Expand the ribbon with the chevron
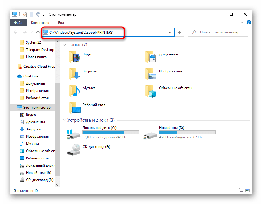262x204 pixels. (242, 22)
